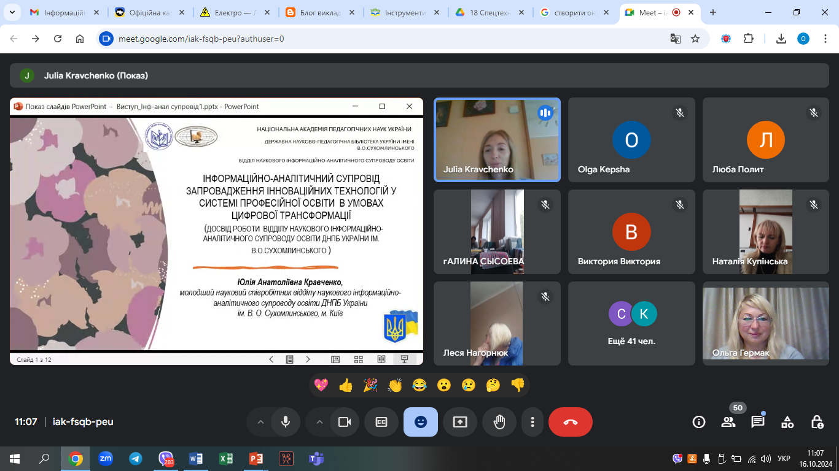Expand audio settings arrow beside microphone

point(260,422)
